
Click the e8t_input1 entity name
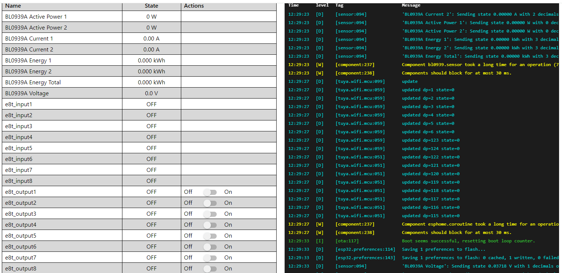[x=19, y=104]
